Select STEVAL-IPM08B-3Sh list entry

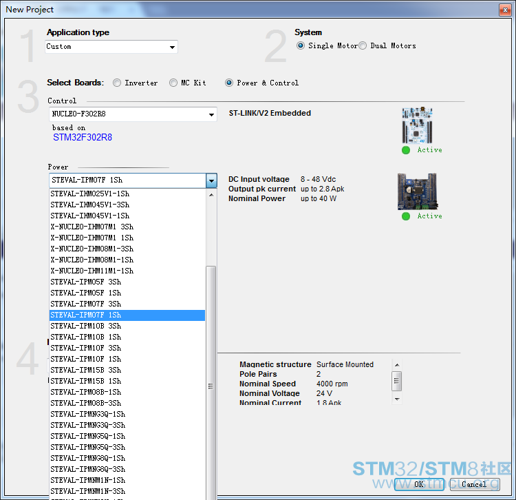pyautogui.click(x=127, y=404)
